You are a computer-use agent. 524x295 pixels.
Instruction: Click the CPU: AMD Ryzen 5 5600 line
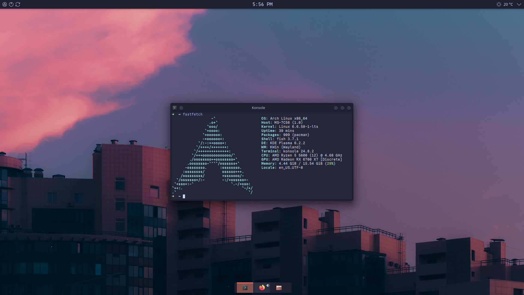(302, 155)
